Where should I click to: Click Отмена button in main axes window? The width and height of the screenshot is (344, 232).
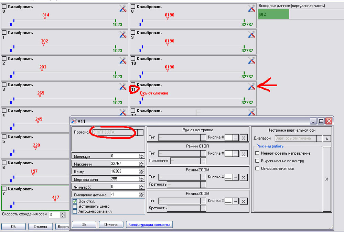click(x=40, y=227)
